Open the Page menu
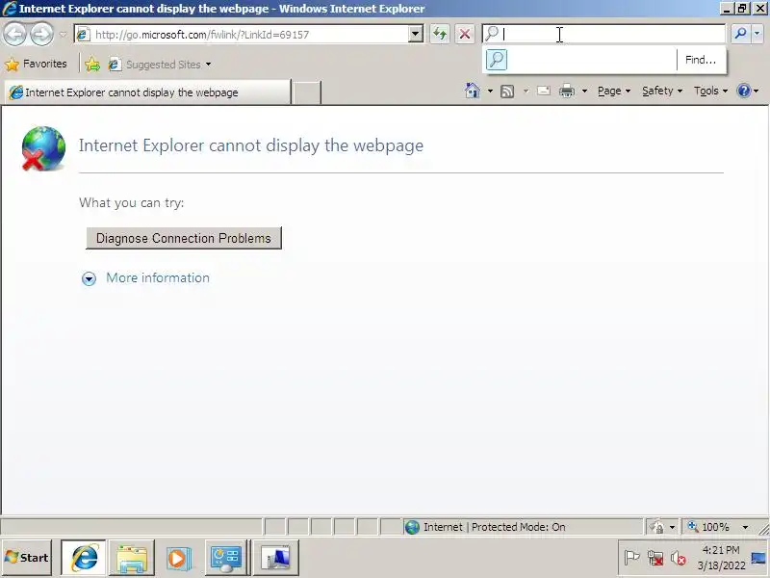The image size is (770, 578). pyautogui.click(x=614, y=91)
